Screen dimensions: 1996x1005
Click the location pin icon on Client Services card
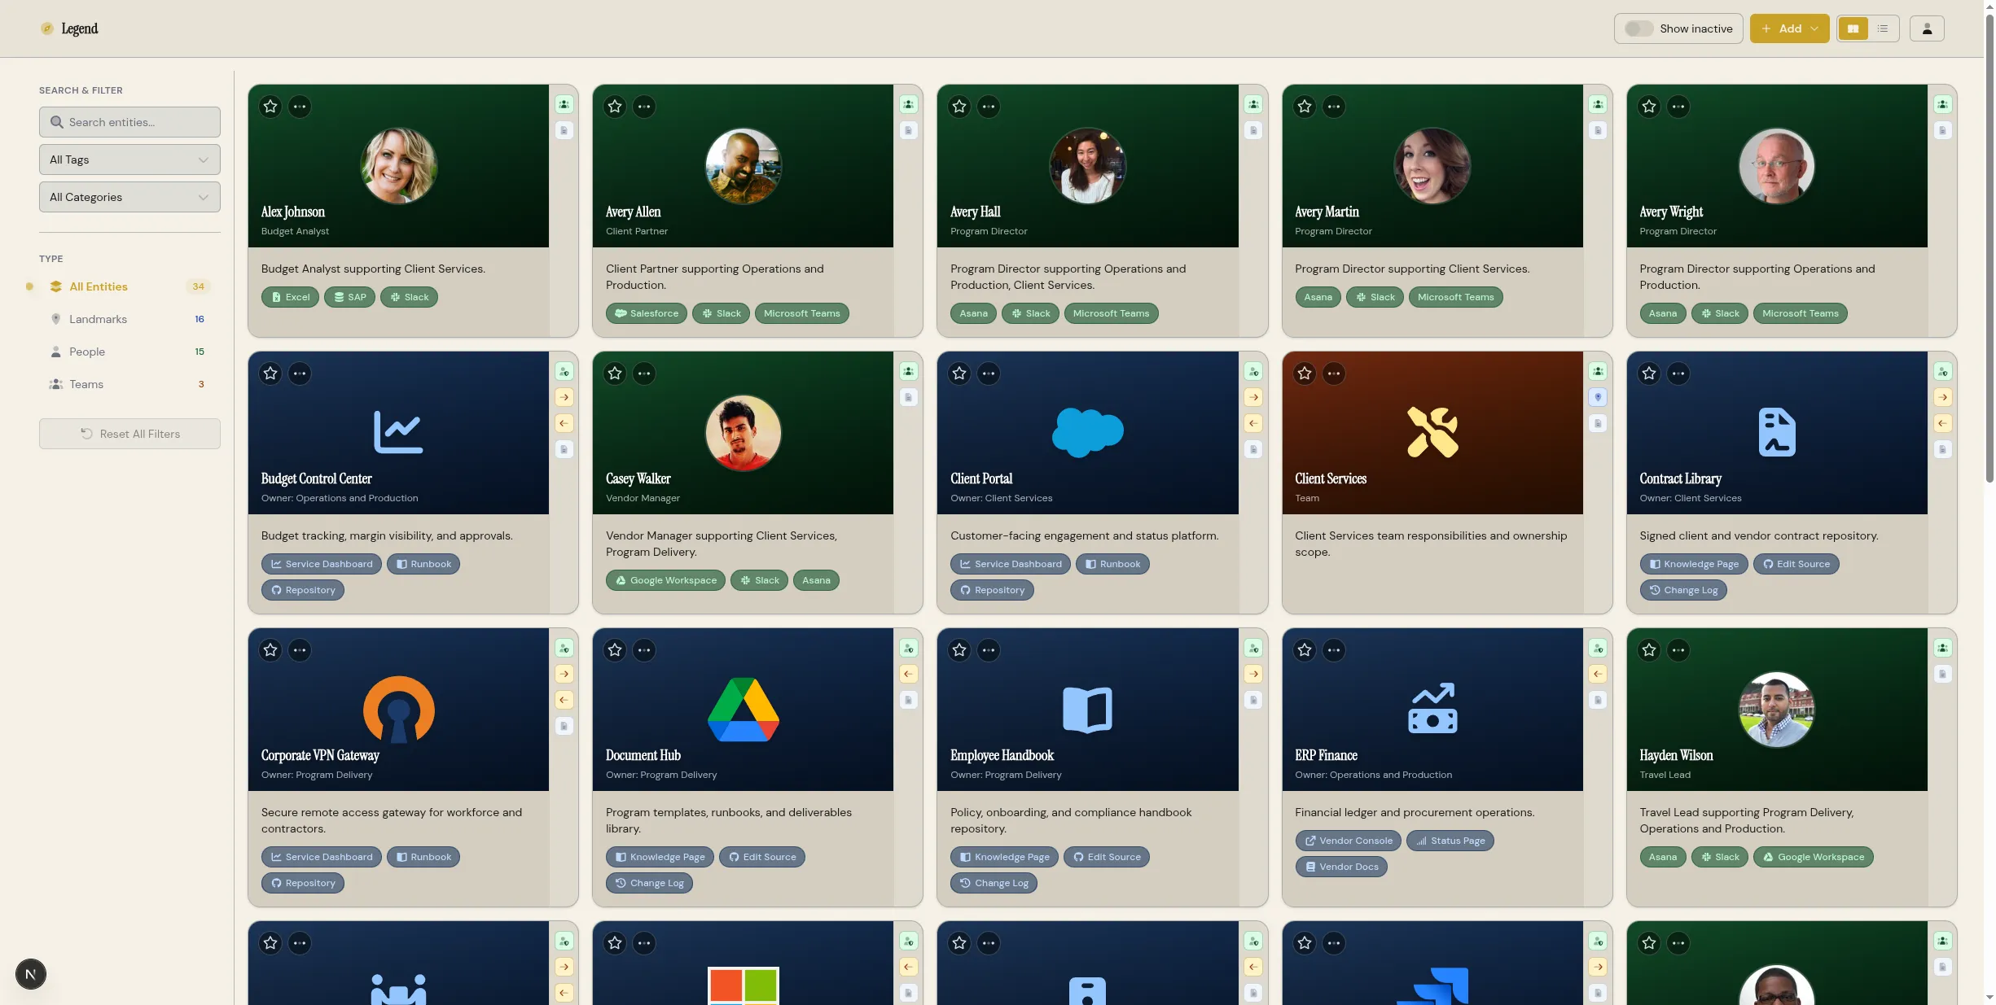(1598, 397)
